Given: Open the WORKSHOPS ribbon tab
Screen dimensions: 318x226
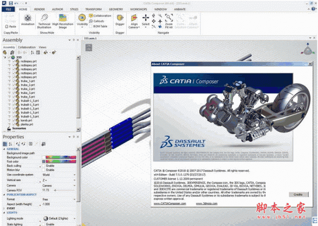Looking at the screenshot, I should tap(138, 10).
